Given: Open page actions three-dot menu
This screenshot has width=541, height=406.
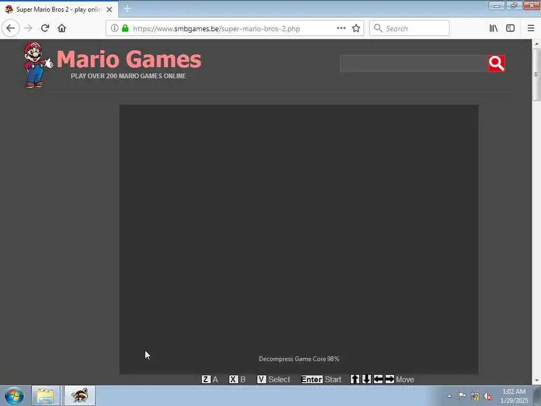Looking at the screenshot, I should click(x=341, y=29).
